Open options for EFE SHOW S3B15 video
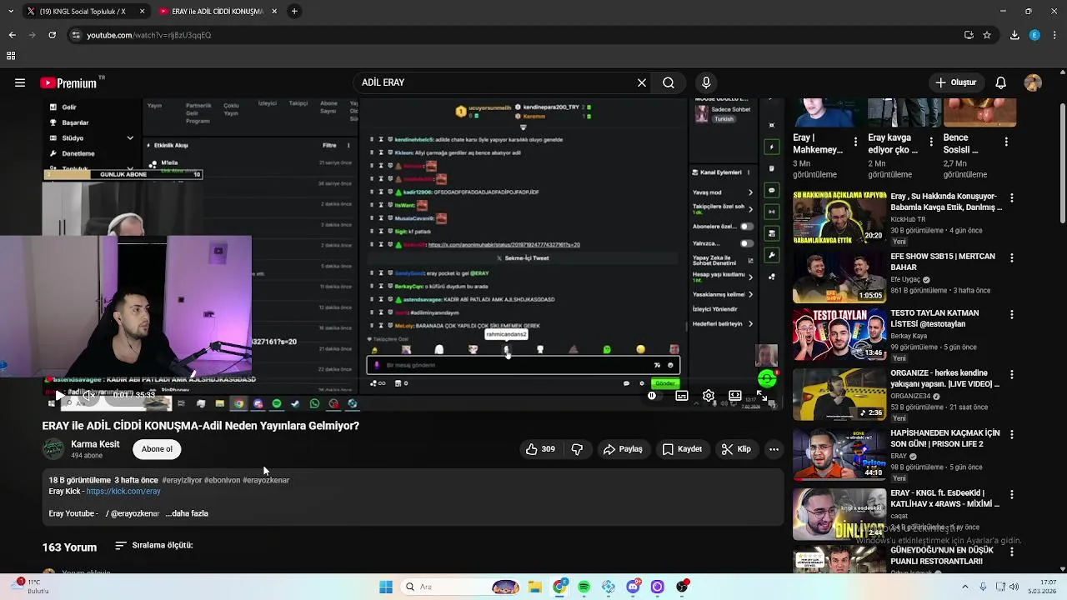This screenshot has height=600, width=1067. coord(1012,258)
